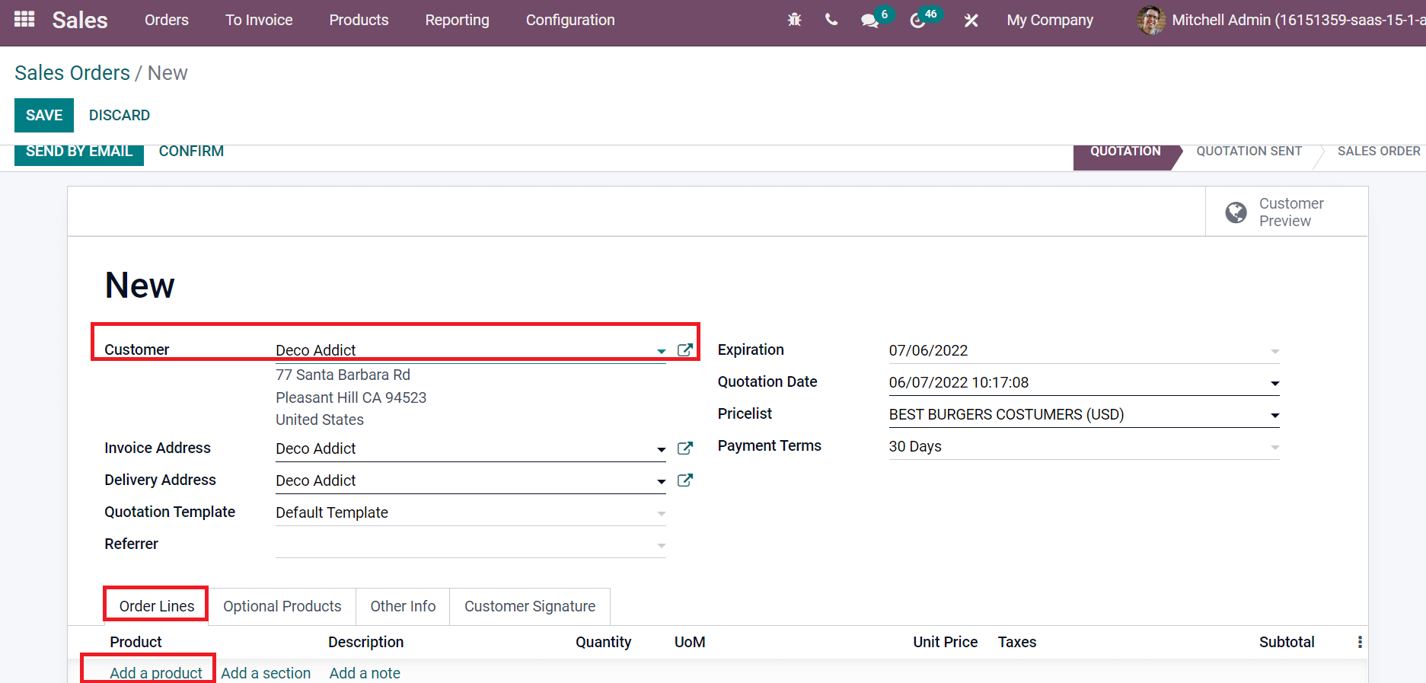
Task: Expand the Referrer dropdown arrow
Action: (x=661, y=545)
